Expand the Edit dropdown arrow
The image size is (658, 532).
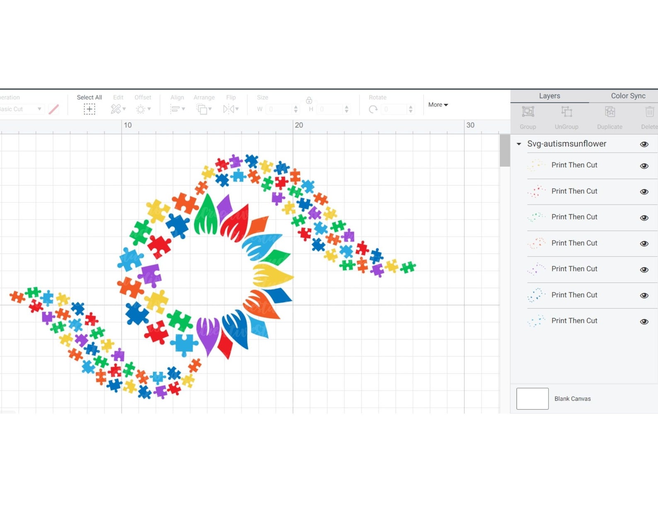124,109
